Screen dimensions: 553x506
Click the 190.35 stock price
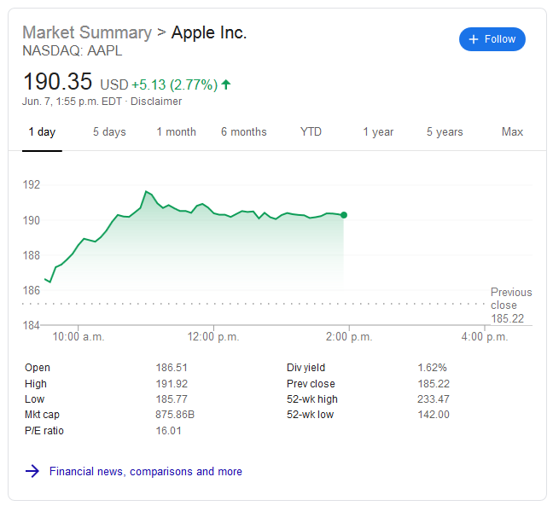(x=58, y=82)
